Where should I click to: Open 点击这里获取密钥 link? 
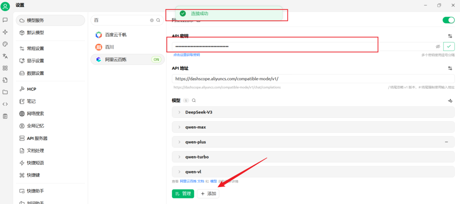coord(187,55)
